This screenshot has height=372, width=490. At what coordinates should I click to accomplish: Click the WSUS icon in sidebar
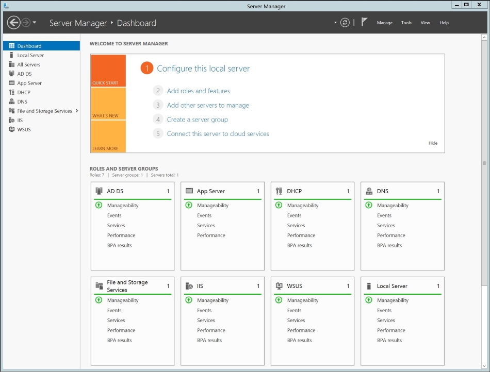coord(12,129)
